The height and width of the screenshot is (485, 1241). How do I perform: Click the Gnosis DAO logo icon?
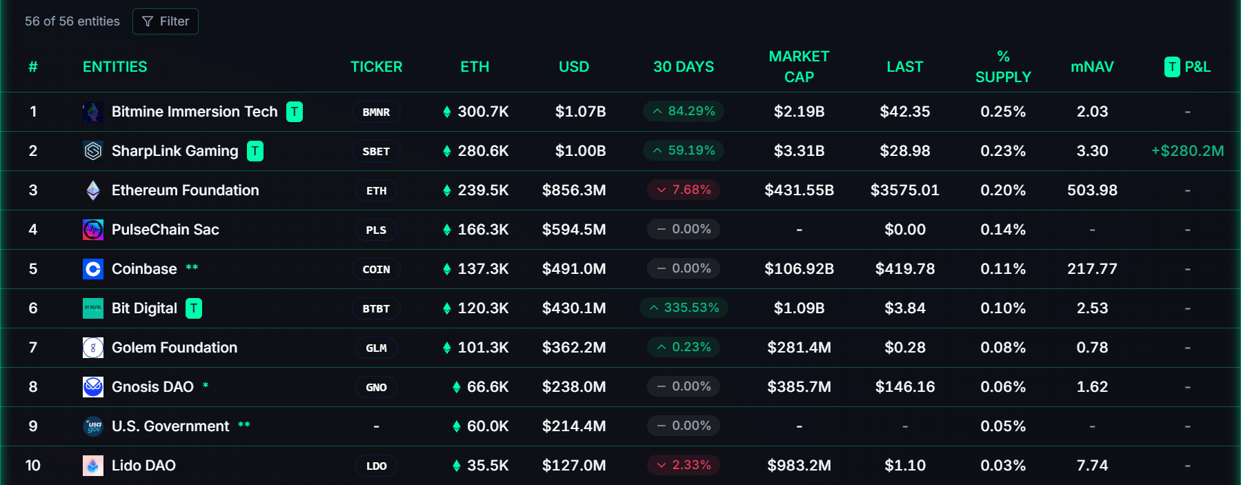point(92,387)
